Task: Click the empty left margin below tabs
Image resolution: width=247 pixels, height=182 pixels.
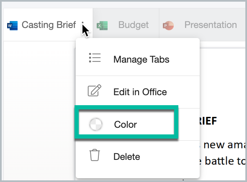Action: (x=39, y=110)
